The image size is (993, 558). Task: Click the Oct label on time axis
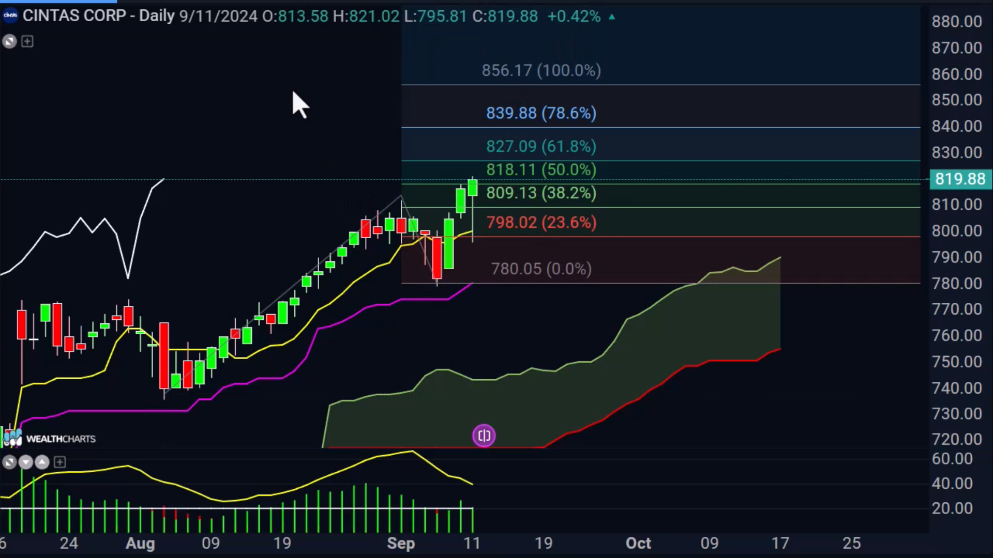(x=638, y=544)
